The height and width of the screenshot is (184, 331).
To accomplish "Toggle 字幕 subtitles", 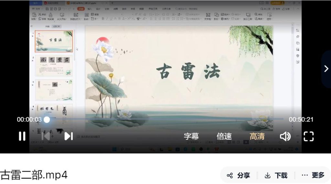I will coord(191,136).
